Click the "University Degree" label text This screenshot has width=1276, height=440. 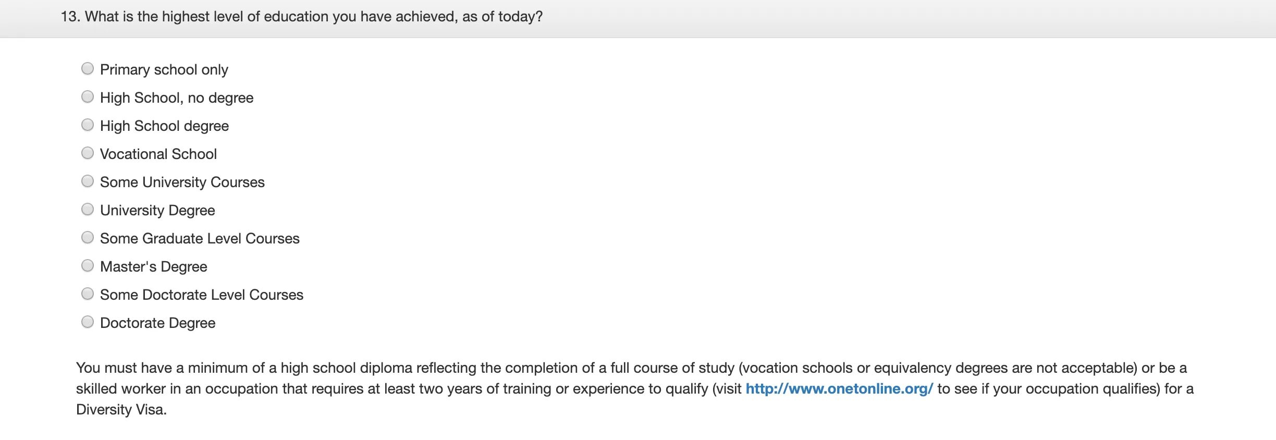(157, 211)
